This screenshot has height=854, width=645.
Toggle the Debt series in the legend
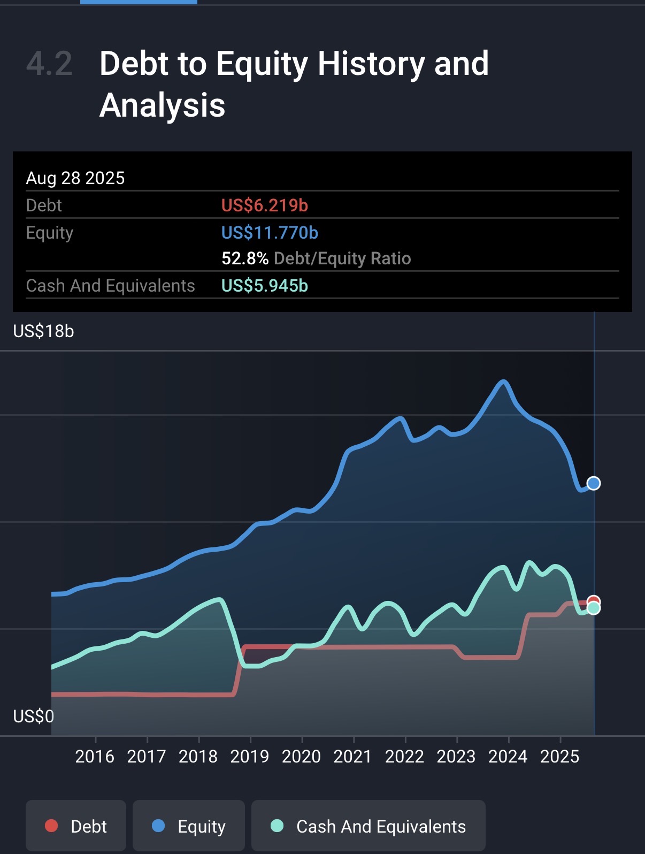pyautogui.click(x=76, y=826)
